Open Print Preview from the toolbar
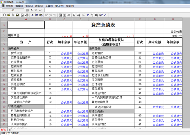 22,15
